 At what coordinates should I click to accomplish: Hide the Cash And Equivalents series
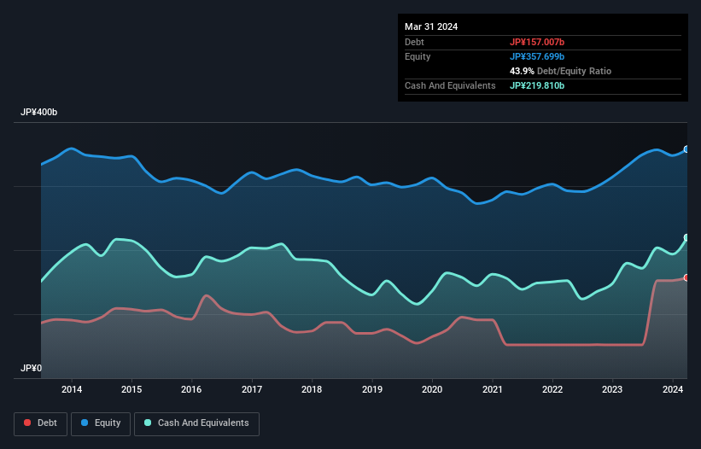coord(196,423)
